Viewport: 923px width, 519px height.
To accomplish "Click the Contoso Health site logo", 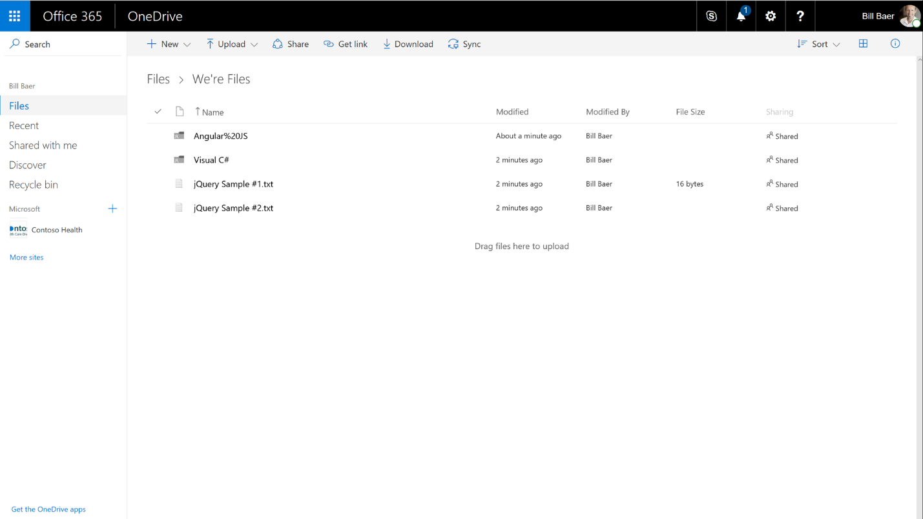I will pos(18,230).
